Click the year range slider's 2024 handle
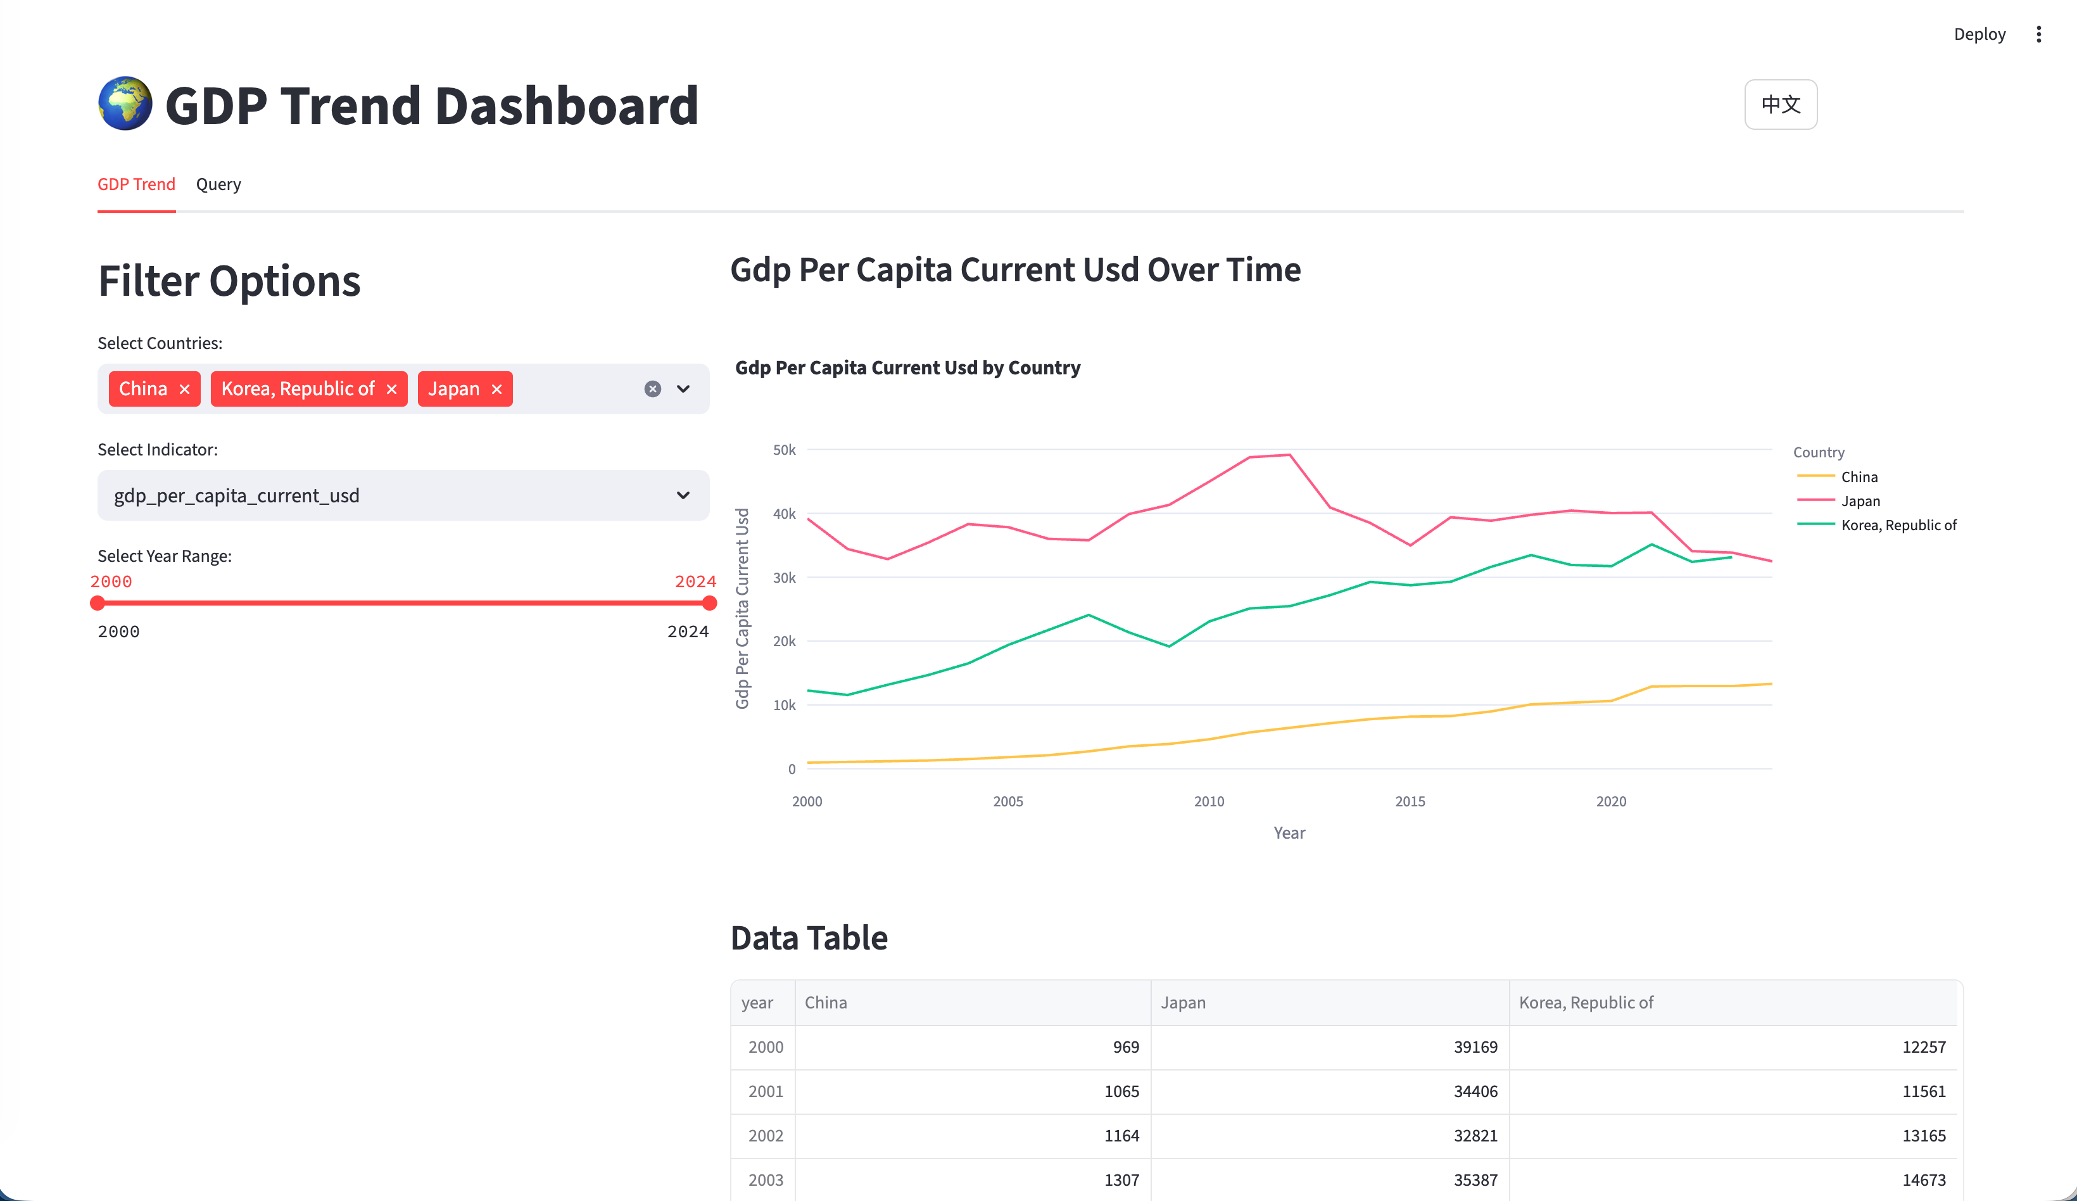 tap(709, 604)
